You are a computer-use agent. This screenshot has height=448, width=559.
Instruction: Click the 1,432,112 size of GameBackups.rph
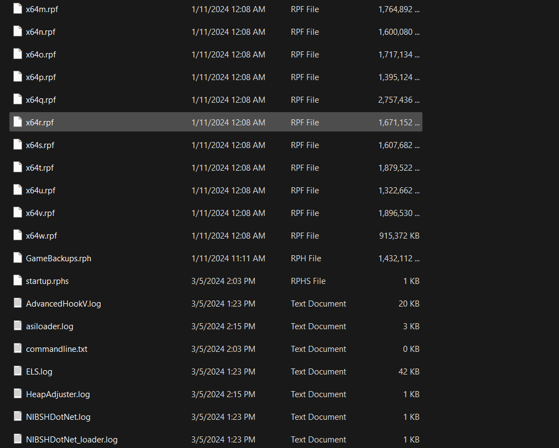pyautogui.click(x=399, y=258)
